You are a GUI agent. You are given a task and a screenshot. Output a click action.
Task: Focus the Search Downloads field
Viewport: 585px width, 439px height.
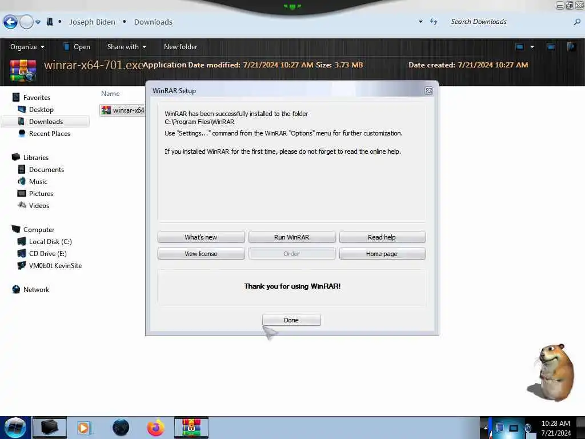509,22
